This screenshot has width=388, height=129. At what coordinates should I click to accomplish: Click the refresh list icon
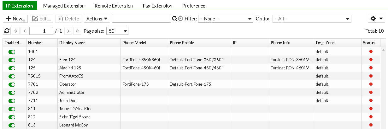tap(7, 31)
